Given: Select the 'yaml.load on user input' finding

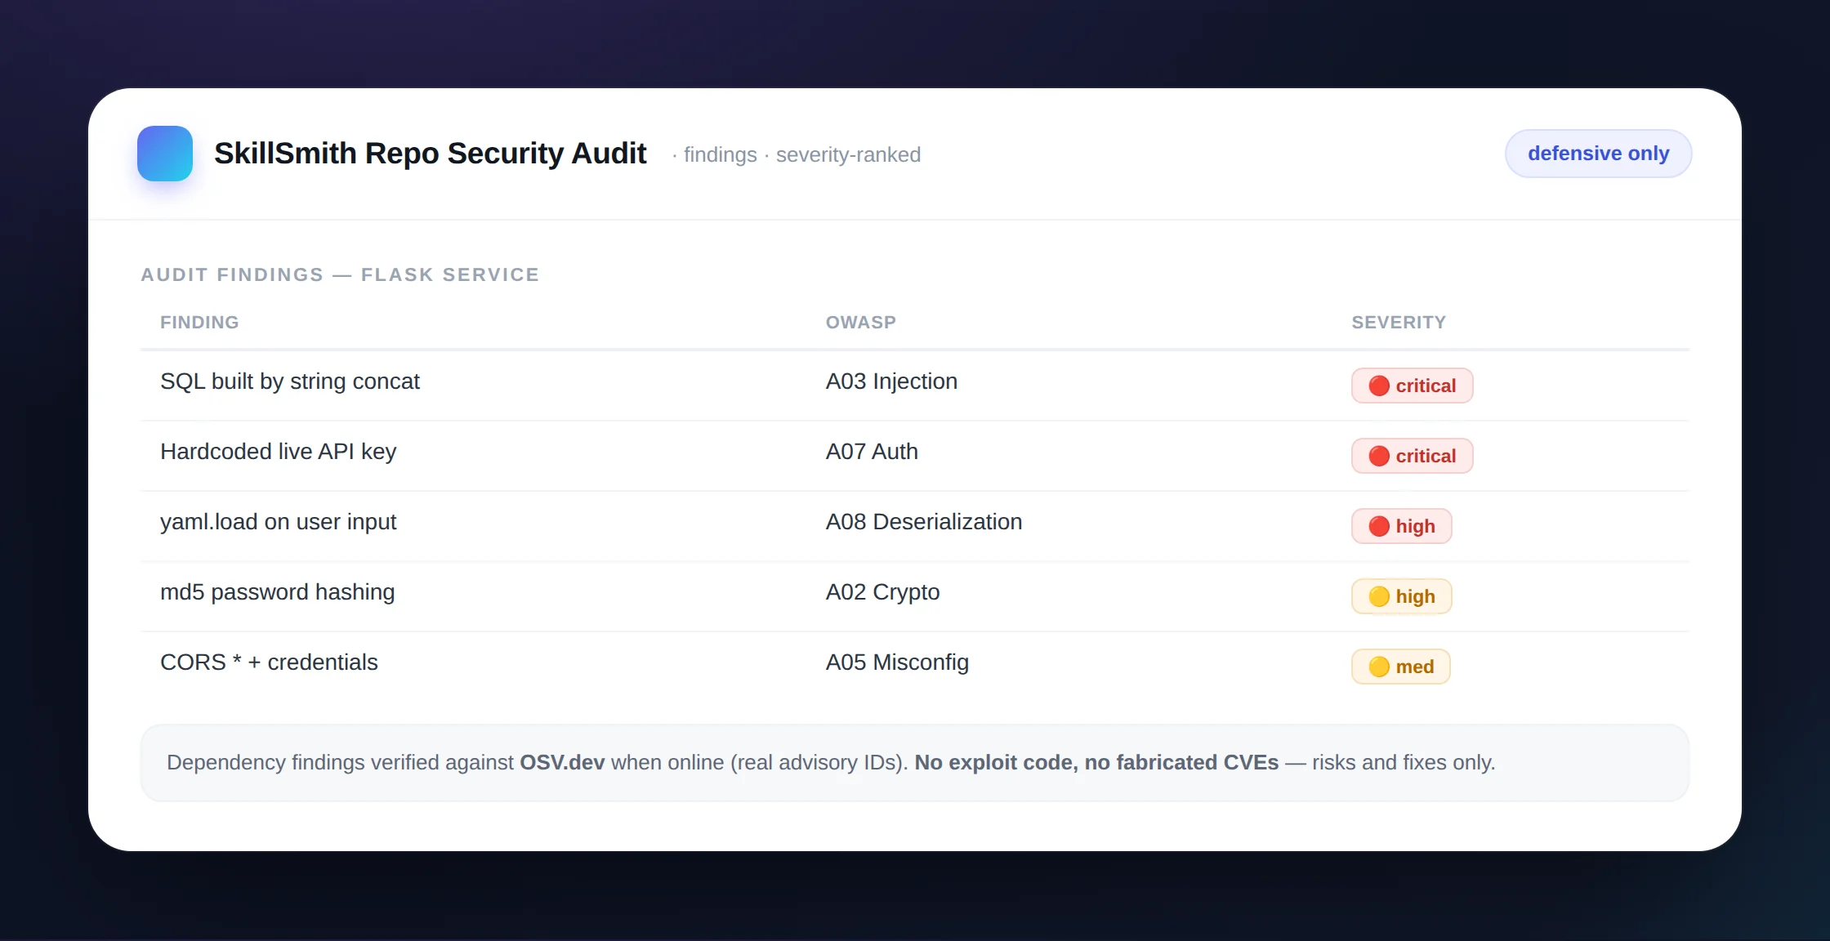Looking at the screenshot, I should click(279, 522).
